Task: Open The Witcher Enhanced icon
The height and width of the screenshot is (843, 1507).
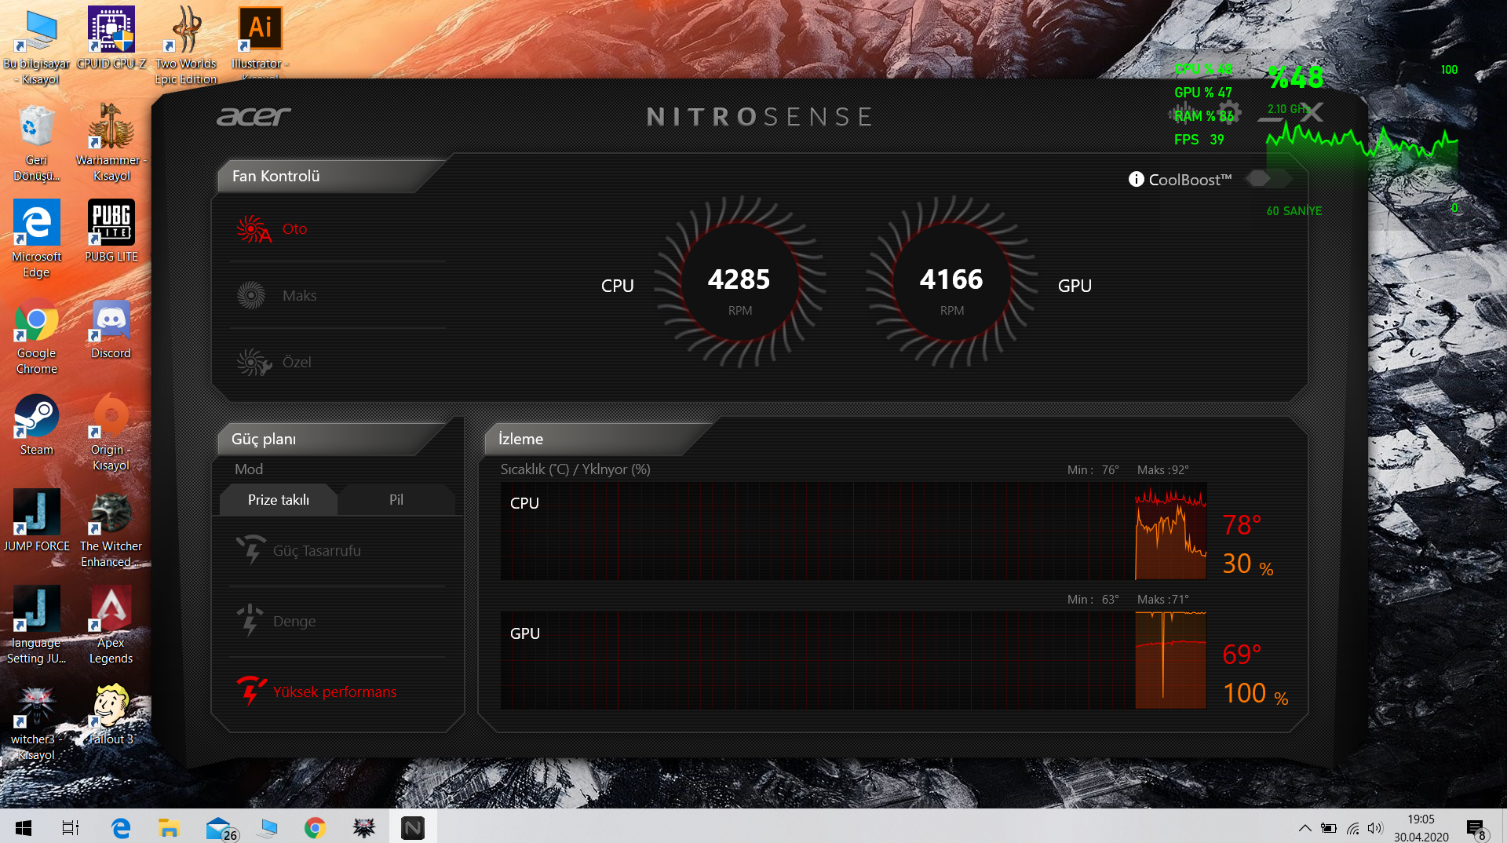Action: (x=111, y=530)
